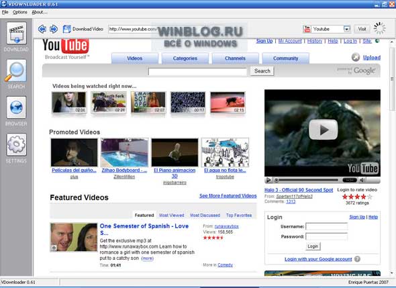Open the watched-now thumbnail with 02:07 duration
Image resolution: width=396 pixels, height=288 pixels.
pyautogui.click(x=148, y=102)
